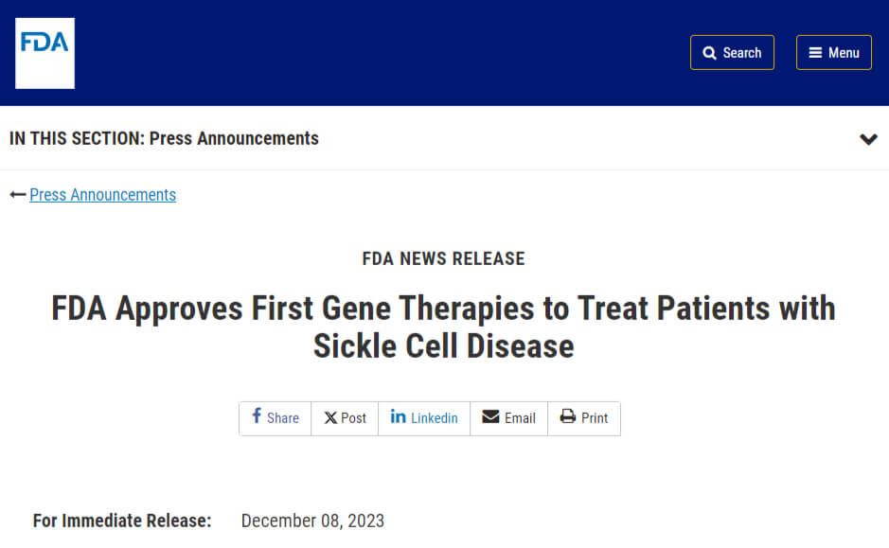Screen dimensions: 889x548
Task: Open the Menu from the top bar
Action: click(833, 52)
